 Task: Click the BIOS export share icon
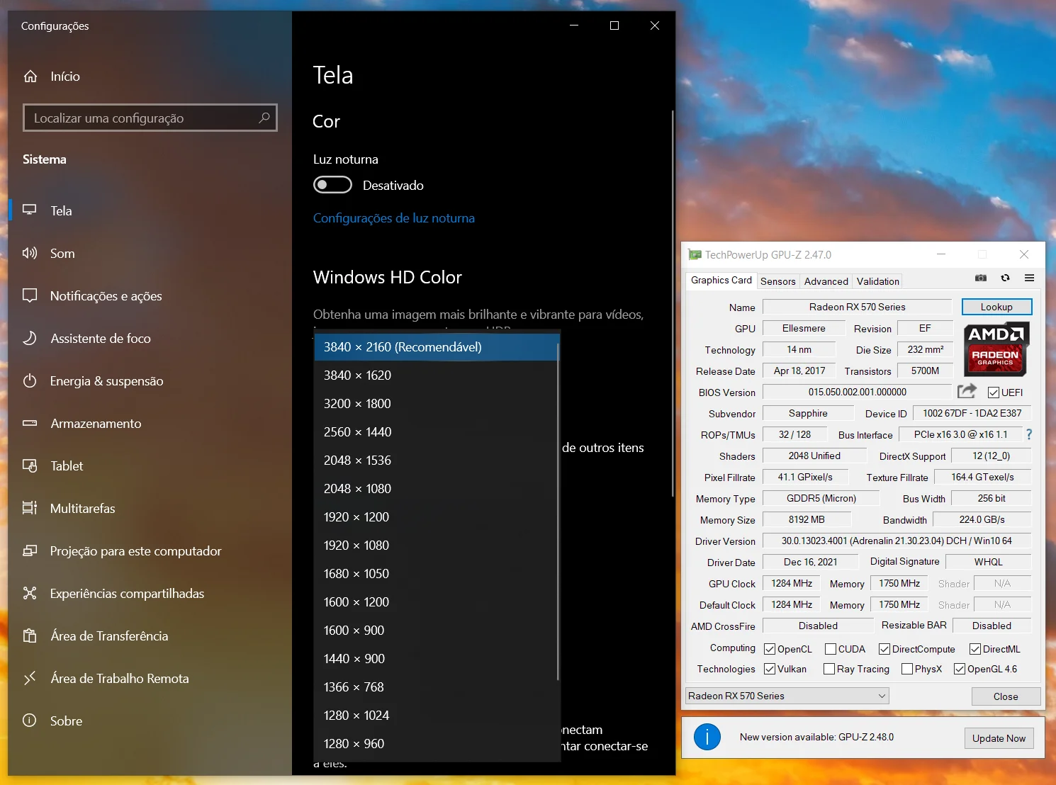[967, 391]
